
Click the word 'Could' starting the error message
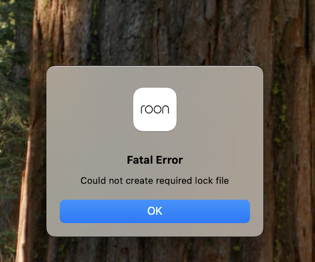tap(93, 181)
